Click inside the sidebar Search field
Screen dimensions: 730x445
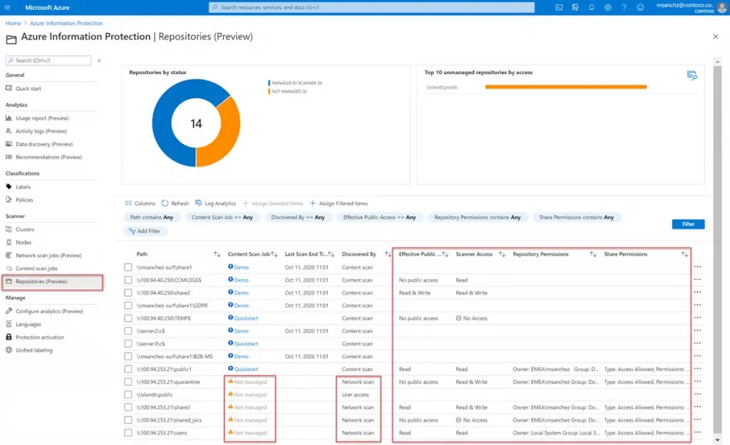[x=47, y=61]
